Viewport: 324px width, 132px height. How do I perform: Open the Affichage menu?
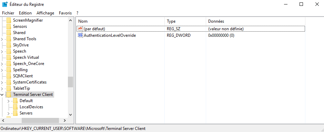pos(45,13)
